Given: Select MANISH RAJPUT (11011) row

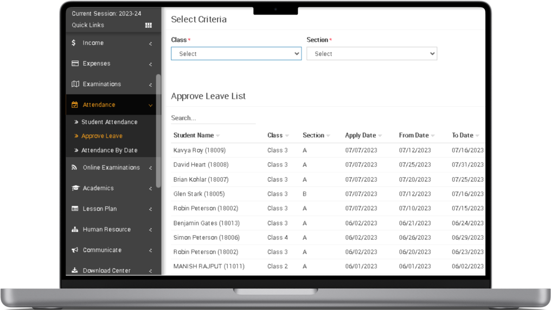Looking at the screenshot, I should point(328,267).
